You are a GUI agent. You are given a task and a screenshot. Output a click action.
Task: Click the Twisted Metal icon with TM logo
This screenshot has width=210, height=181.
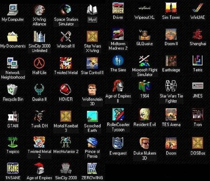(66, 63)
